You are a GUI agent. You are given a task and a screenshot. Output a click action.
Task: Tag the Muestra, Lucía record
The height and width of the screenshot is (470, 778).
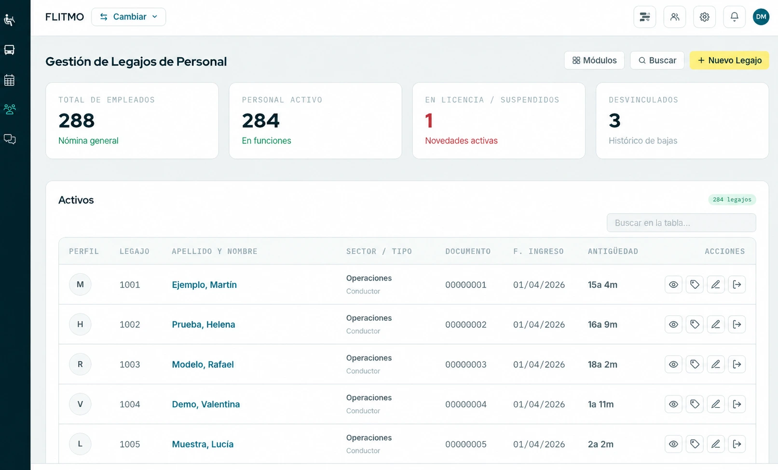tap(695, 444)
